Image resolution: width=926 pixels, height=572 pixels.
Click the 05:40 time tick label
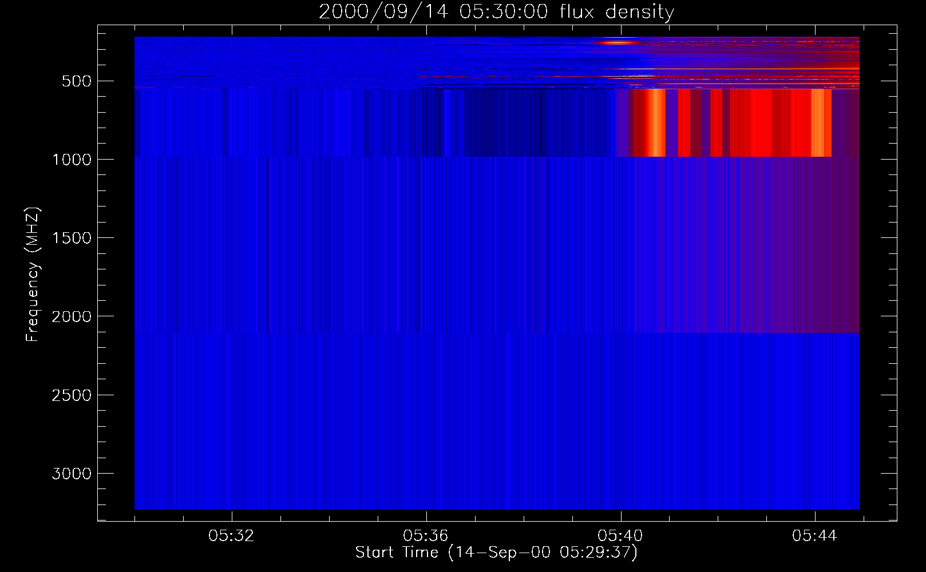(x=620, y=536)
